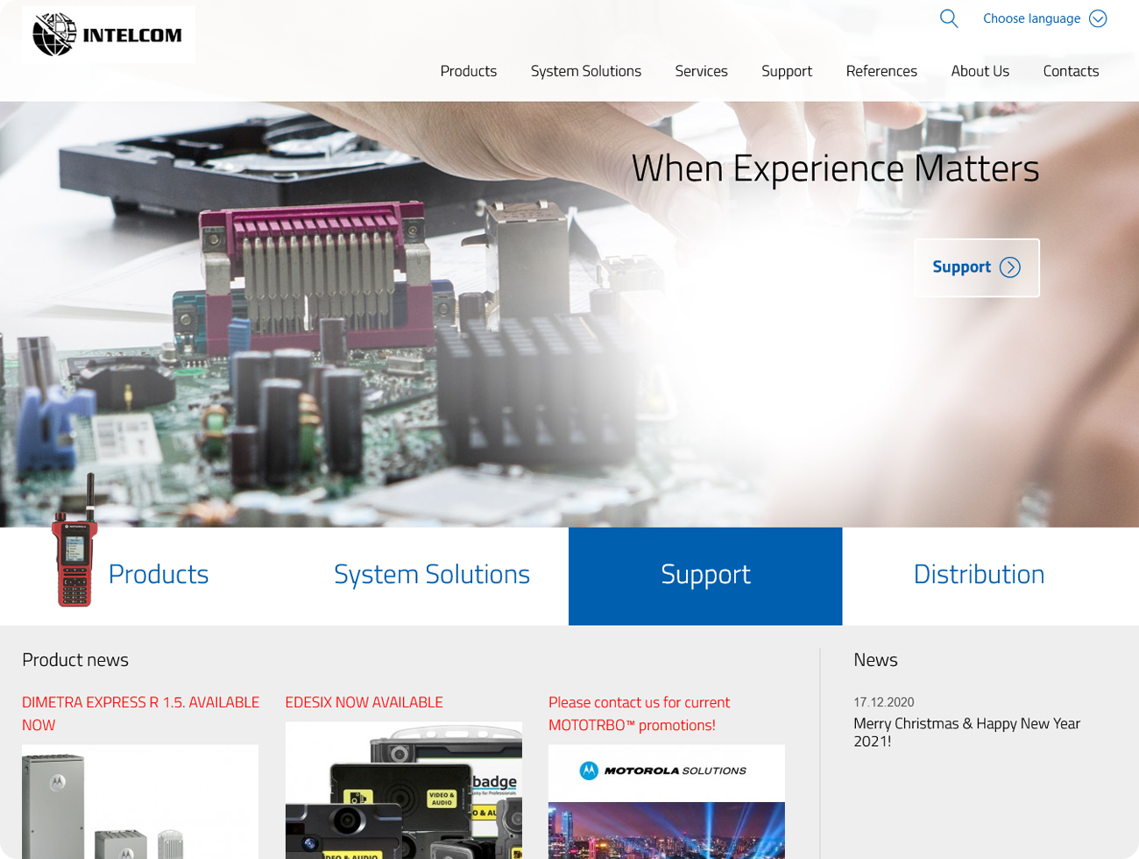Open search with the magnifier icon

coord(949,18)
